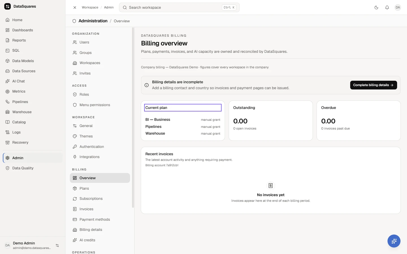The width and height of the screenshot is (407, 254).
Task: Open Authentication settings
Action: coord(100,147)
